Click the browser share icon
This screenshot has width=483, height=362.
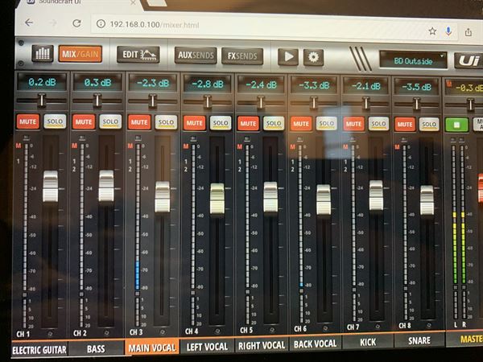(x=469, y=31)
